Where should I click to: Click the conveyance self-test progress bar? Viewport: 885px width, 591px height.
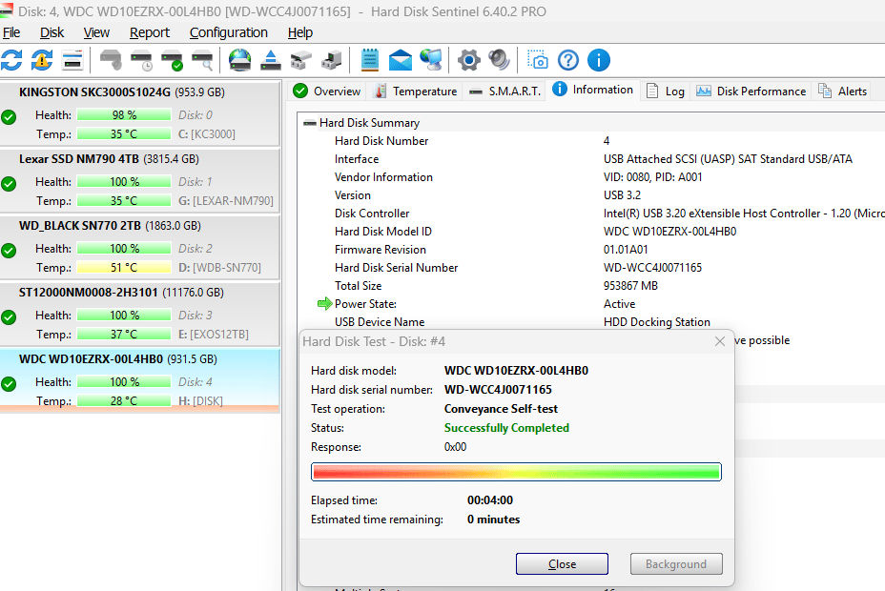[516, 472]
